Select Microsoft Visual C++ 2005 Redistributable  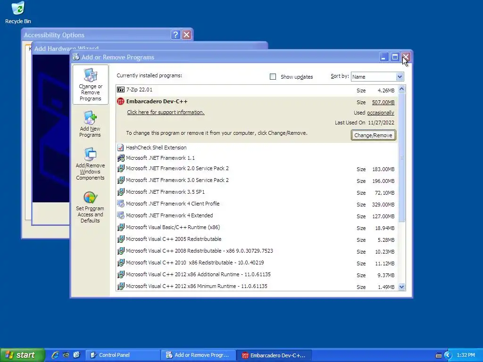257,239
